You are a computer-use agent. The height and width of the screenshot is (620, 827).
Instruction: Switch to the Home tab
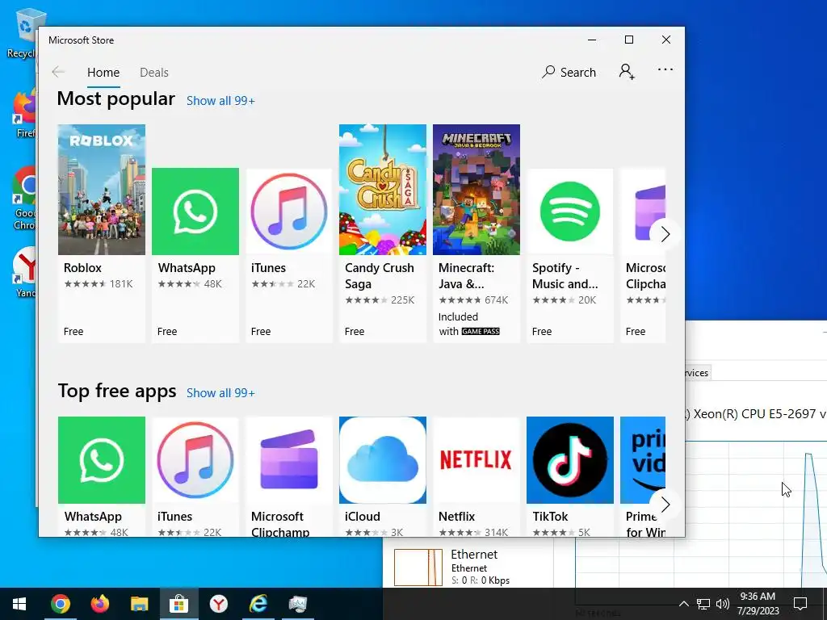click(103, 72)
